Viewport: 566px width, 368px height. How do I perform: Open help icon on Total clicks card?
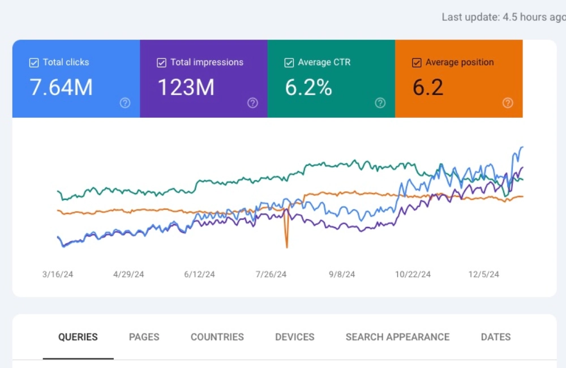(x=125, y=103)
